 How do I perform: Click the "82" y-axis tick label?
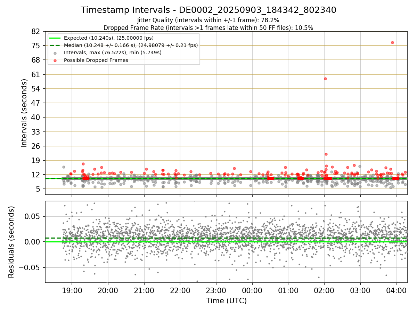[x=36, y=31]
